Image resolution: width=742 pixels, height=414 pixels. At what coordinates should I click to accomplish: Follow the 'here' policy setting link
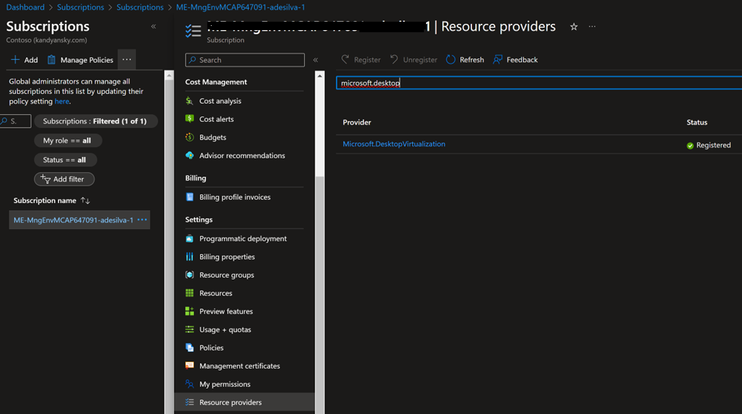pyautogui.click(x=62, y=102)
